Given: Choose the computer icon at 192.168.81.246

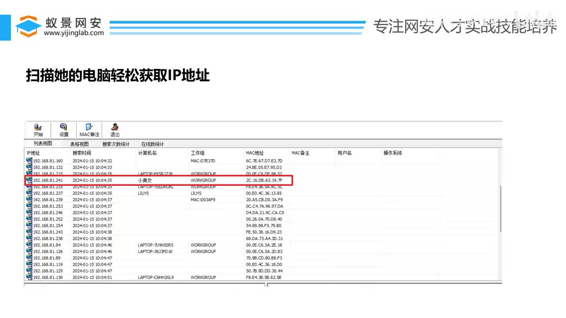Looking at the screenshot, I should 29,212.
